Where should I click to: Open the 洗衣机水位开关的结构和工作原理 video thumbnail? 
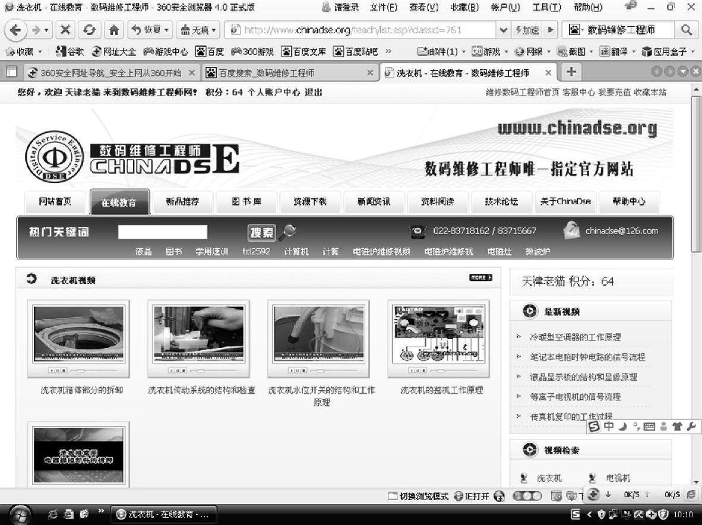318,339
